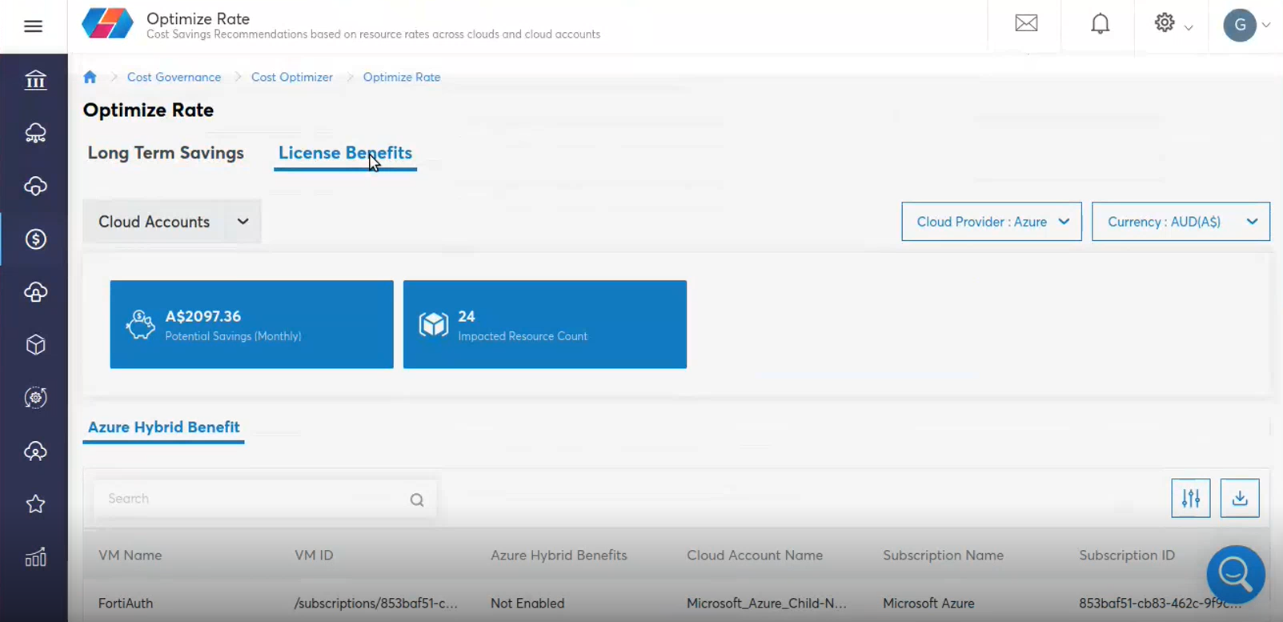The image size is (1283, 622).
Task: Open the column filter settings icon
Action: tap(1191, 498)
